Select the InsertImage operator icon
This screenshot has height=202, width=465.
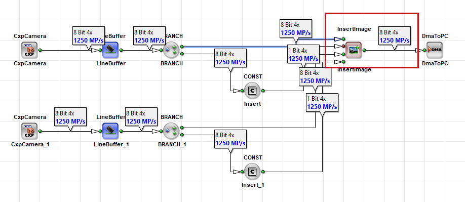[354, 50]
